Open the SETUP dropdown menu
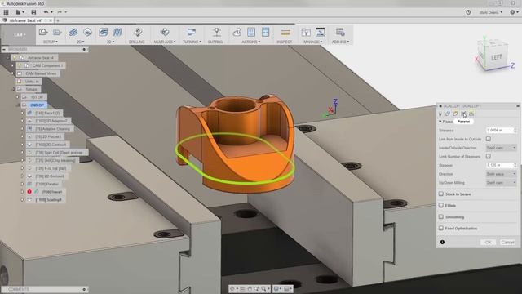 tap(51, 42)
